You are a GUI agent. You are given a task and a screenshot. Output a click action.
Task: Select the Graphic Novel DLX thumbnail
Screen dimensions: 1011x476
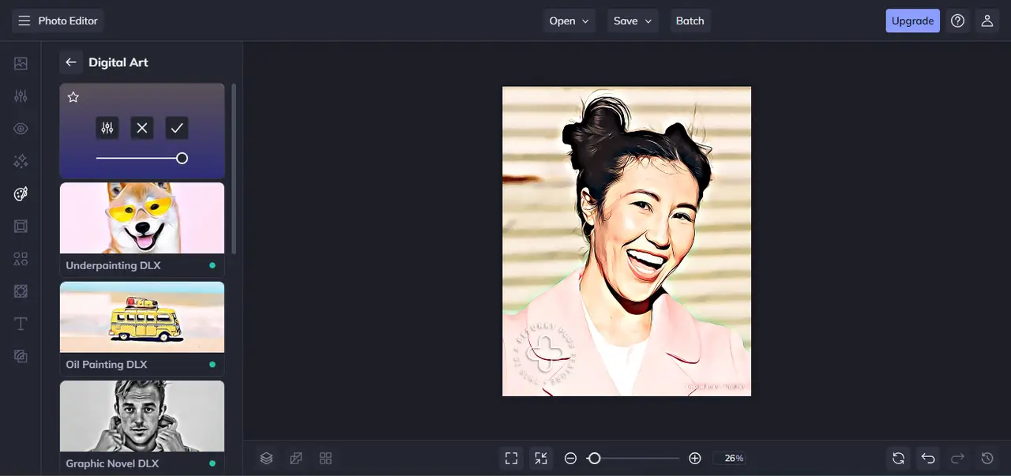pos(142,416)
